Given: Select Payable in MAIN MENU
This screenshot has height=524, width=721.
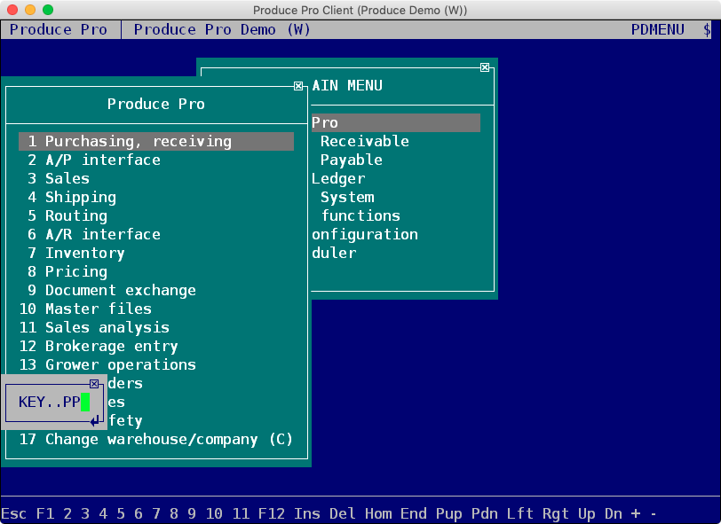Looking at the screenshot, I should (x=352, y=160).
